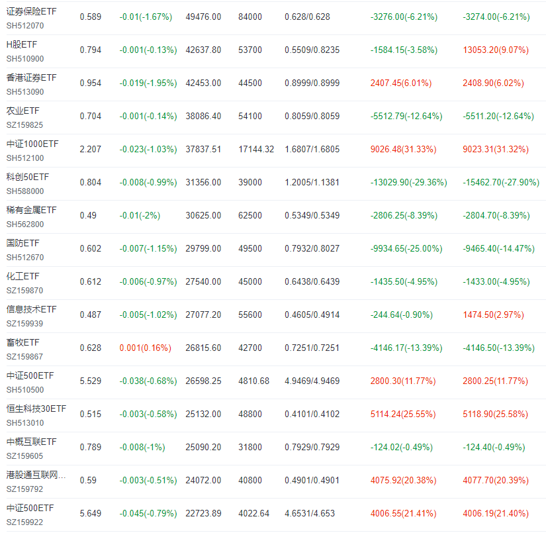Click the quantity 4810.68
This screenshot has width=546, height=533.
(254, 381)
